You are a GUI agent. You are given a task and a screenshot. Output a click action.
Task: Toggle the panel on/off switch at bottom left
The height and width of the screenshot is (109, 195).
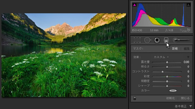pos(135,98)
